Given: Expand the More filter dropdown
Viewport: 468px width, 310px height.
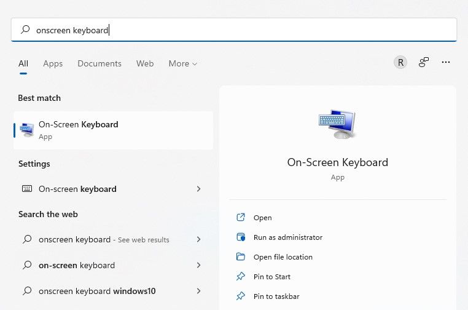Looking at the screenshot, I should coord(183,63).
